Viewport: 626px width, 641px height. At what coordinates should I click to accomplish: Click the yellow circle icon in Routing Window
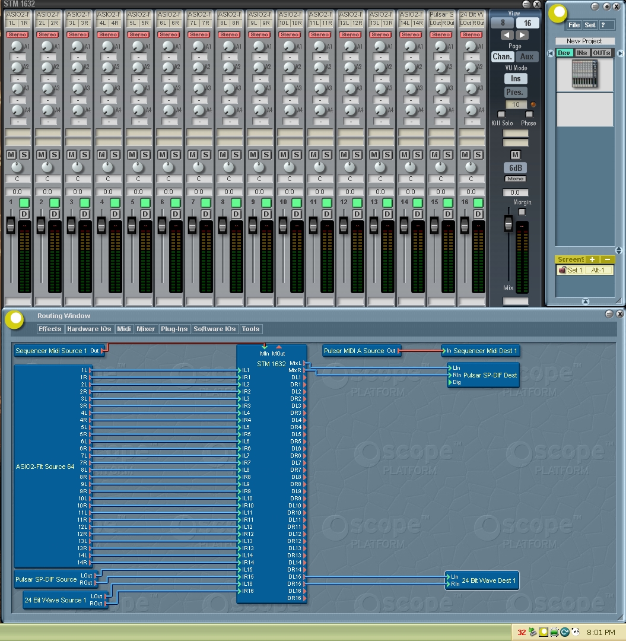click(15, 320)
